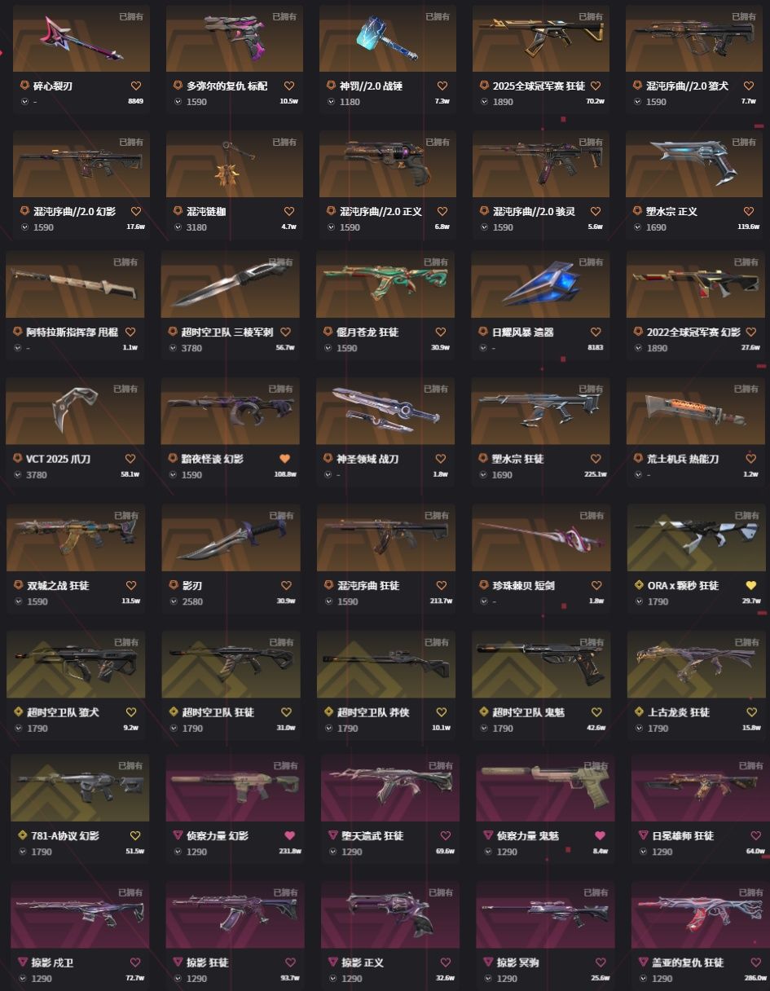Toggle the yellow heart on ORA x 飘秒 狂徒
Screen dimensions: 770x991
click(751, 585)
